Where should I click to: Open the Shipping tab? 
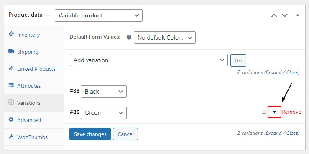tap(34, 52)
